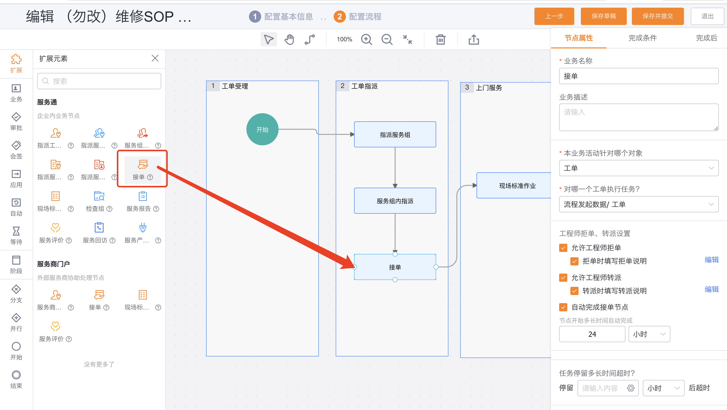Click the fit-to-screen shrink icon
The height and width of the screenshot is (410, 727).
point(408,39)
